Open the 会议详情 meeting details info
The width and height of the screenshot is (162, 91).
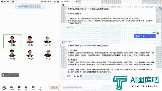click(x=5, y=2)
